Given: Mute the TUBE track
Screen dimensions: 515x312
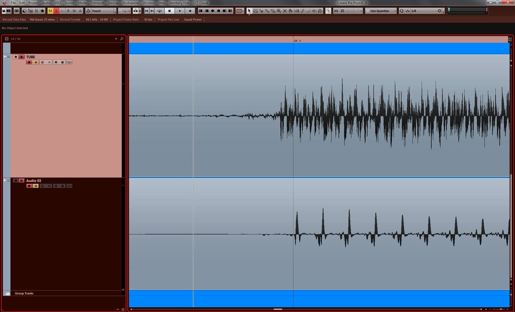Looking at the screenshot, I should (x=16, y=57).
